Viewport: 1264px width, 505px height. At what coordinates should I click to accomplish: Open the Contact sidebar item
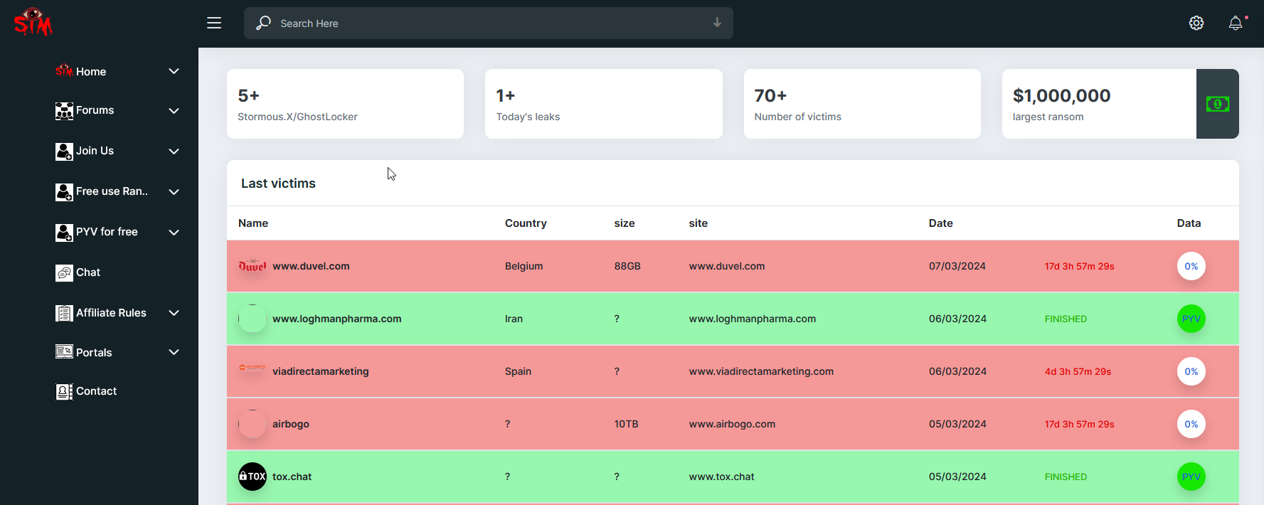coord(86,391)
